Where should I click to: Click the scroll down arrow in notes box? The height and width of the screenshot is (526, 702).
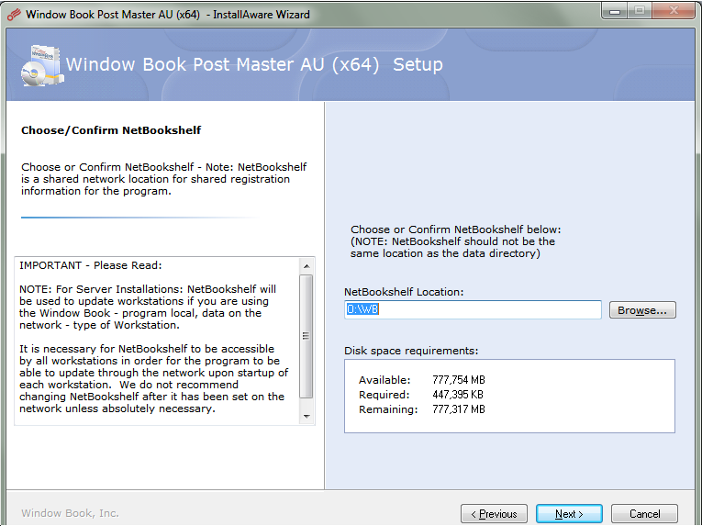(306, 416)
